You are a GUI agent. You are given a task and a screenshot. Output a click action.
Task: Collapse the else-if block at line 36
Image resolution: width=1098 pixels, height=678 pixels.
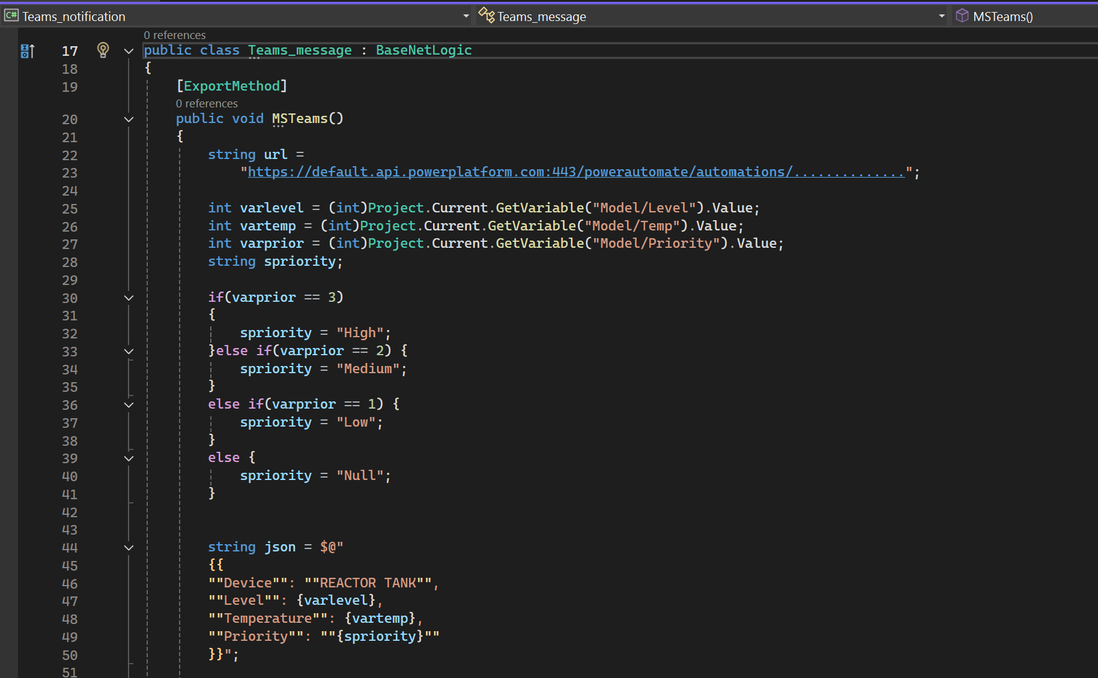pyautogui.click(x=129, y=405)
